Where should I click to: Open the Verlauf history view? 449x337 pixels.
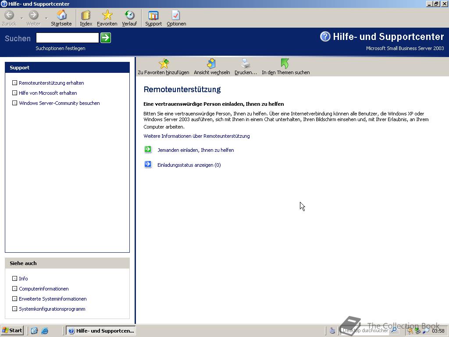pyautogui.click(x=129, y=18)
